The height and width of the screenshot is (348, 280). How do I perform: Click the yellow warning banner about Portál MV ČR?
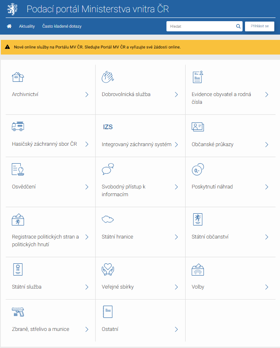click(140, 47)
